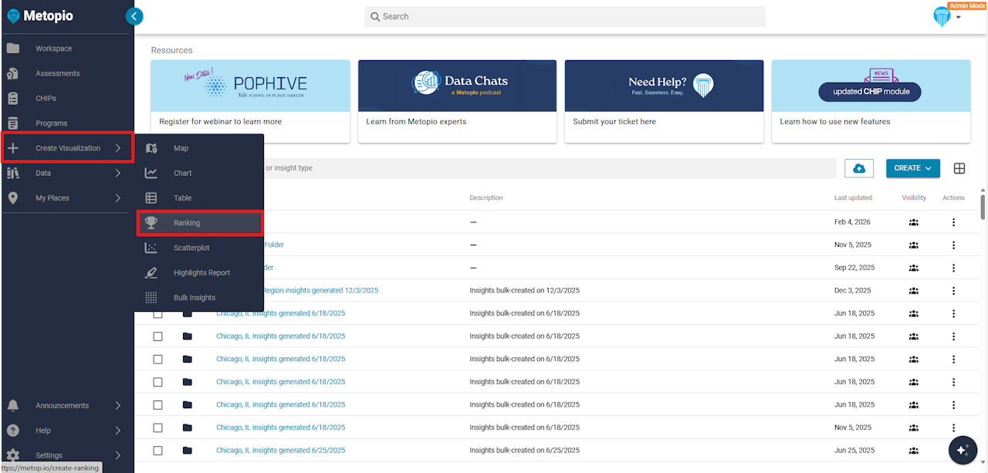
Task: Expand Create Visualization submenu chevron
Action: (118, 148)
